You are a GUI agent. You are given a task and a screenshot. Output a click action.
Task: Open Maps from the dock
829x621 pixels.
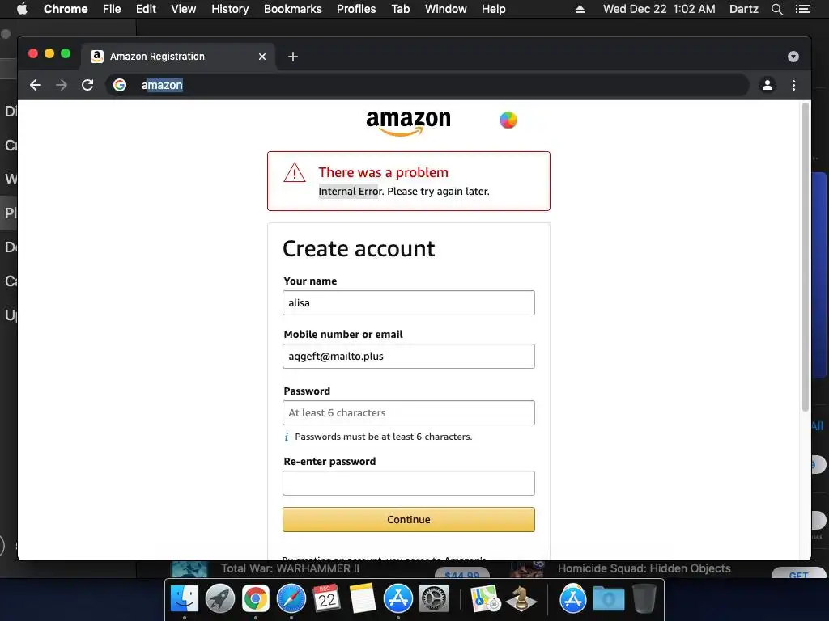click(486, 598)
